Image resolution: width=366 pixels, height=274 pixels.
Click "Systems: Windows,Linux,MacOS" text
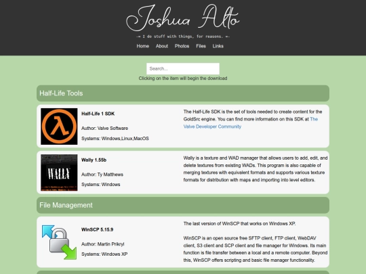[115, 139]
